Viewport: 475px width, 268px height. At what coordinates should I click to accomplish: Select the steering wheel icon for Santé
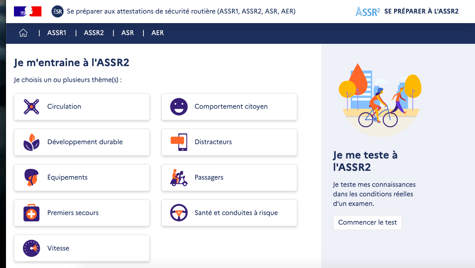(179, 213)
